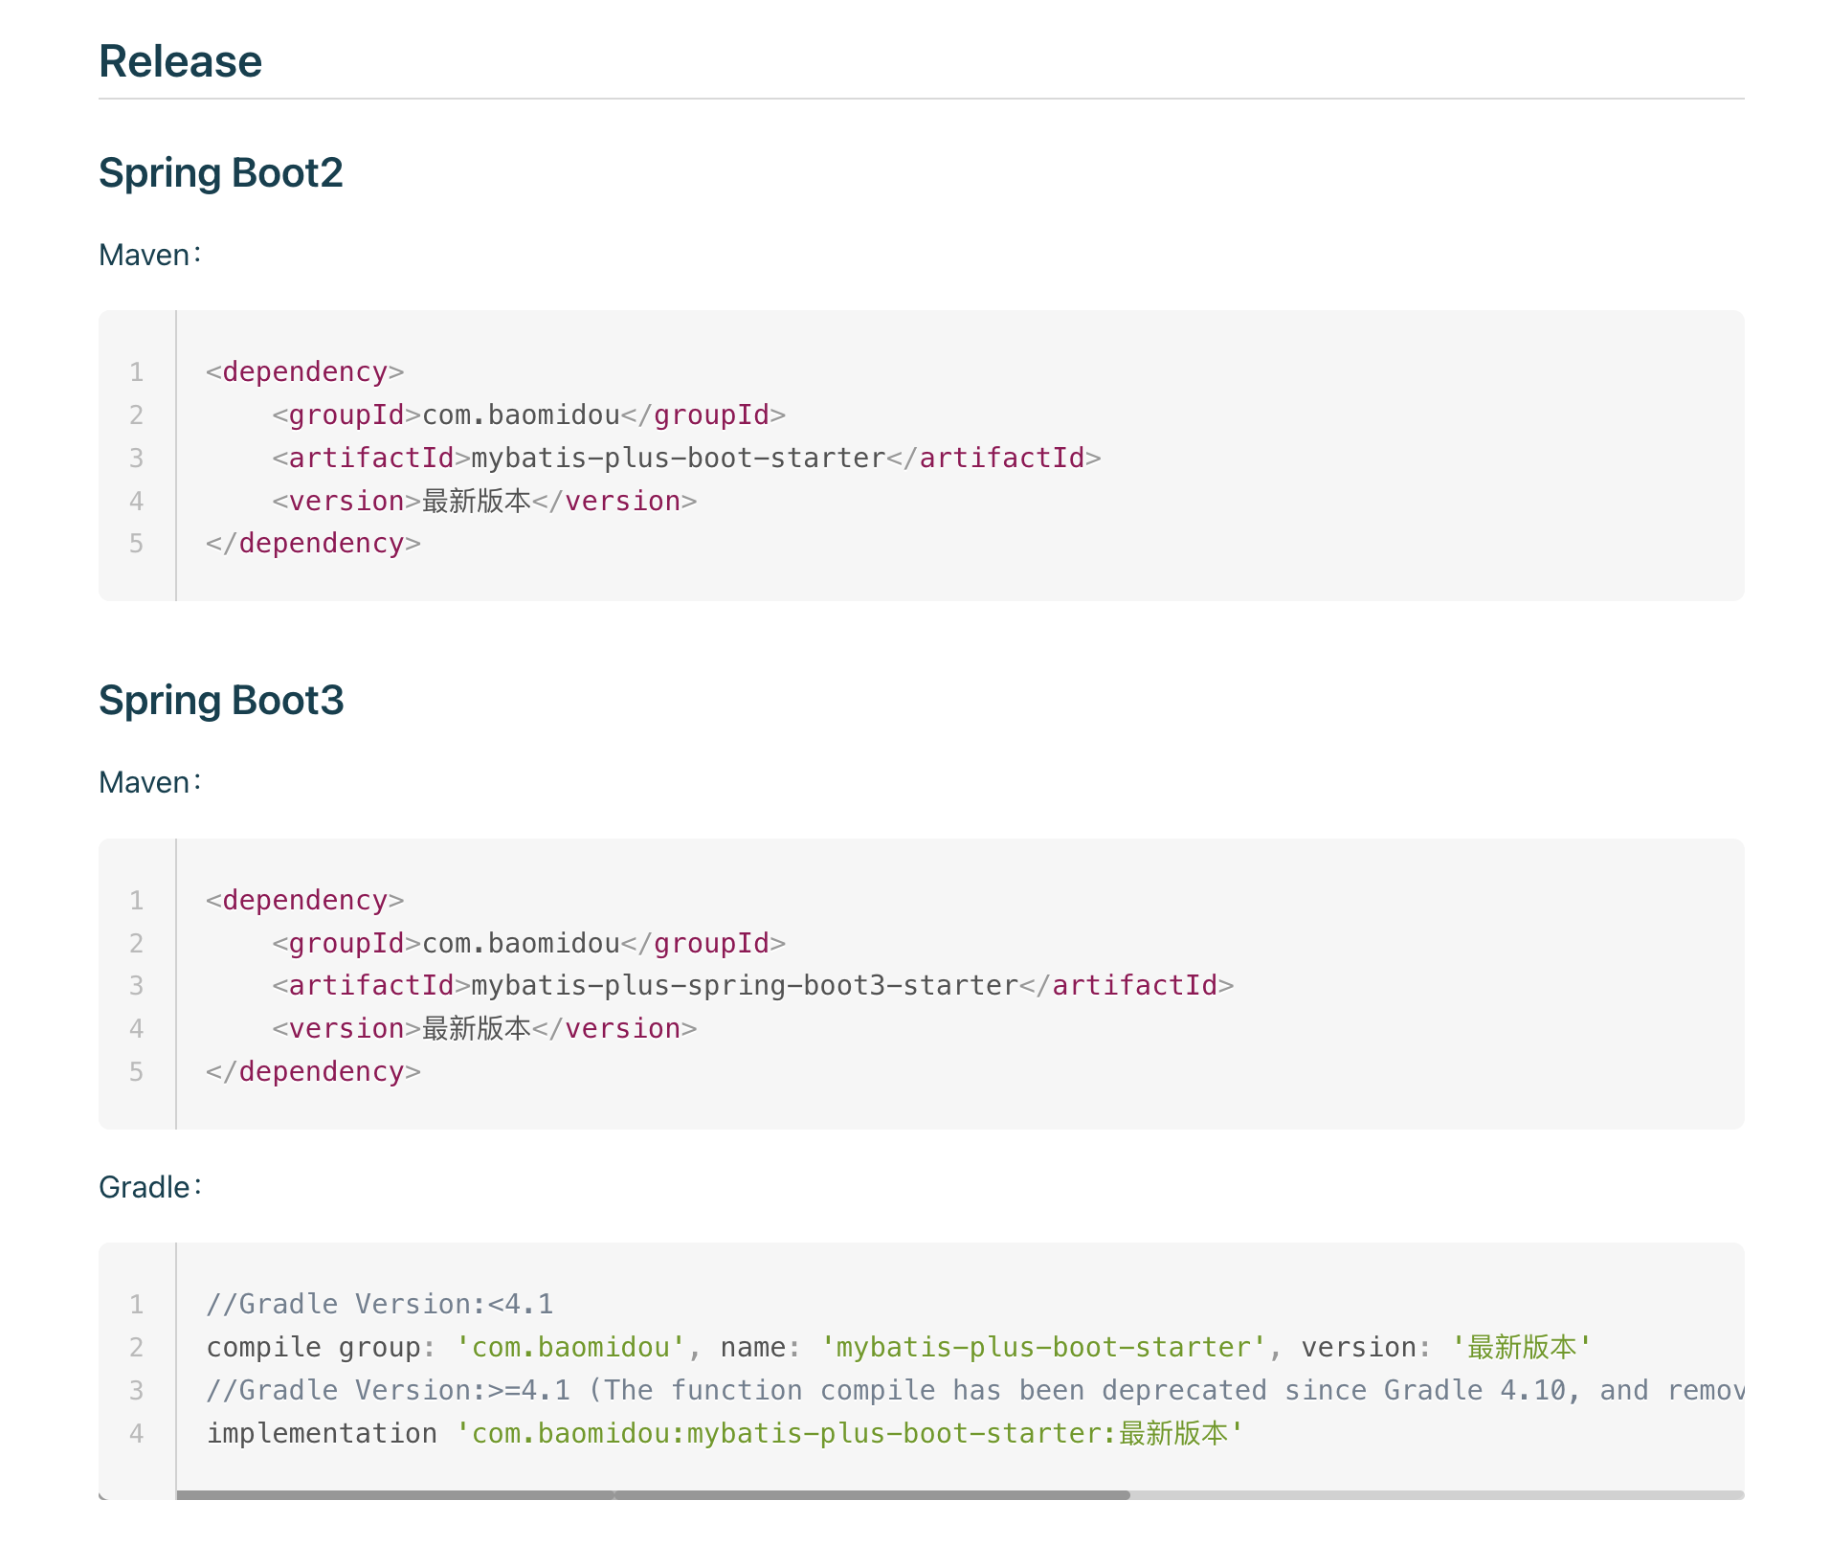Click the mybatis-plus-boot-starter artifactId in Spring Boot2 block

(678, 459)
